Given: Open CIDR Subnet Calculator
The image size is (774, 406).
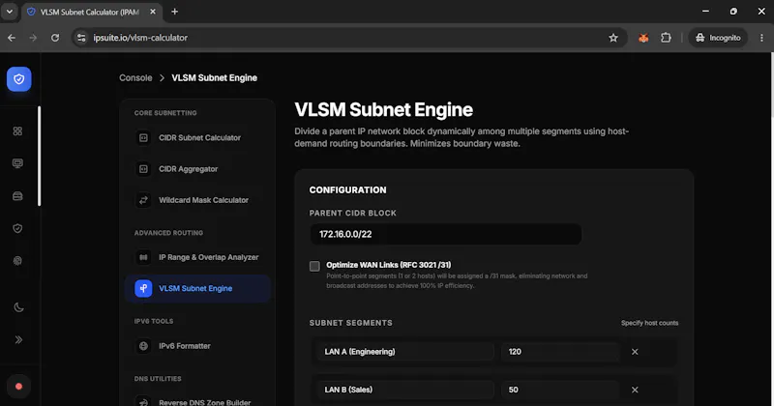Looking at the screenshot, I should pos(197,137).
